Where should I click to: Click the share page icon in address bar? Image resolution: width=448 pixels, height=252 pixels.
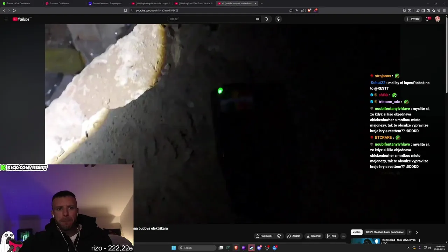click(303, 10)
